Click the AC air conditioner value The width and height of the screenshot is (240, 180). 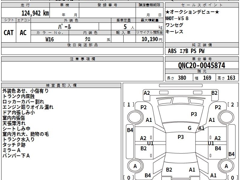pyautogui.click(x=23, y=33)
